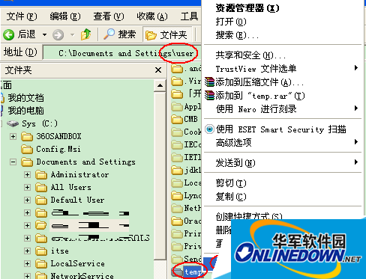Open Burn with Nero (使用 Nero 进行刻录) submenu
Image resolution: width=366 pixels, height=279 pixels.
[283, 109]
